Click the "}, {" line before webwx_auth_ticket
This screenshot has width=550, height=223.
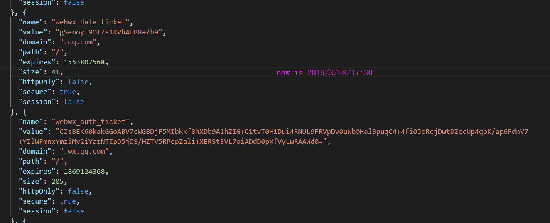tap(19, 112)
